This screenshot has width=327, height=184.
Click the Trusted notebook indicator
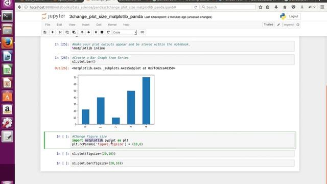268,25
